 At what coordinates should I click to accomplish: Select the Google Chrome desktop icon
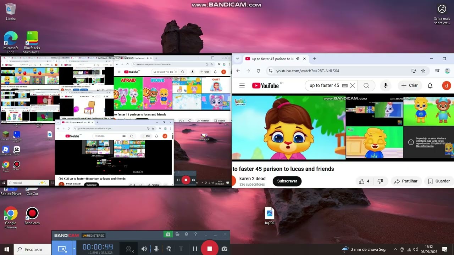point(11,217)
